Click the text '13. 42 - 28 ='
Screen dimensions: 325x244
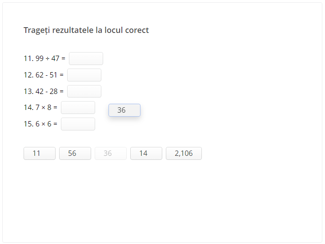(44, 91)
